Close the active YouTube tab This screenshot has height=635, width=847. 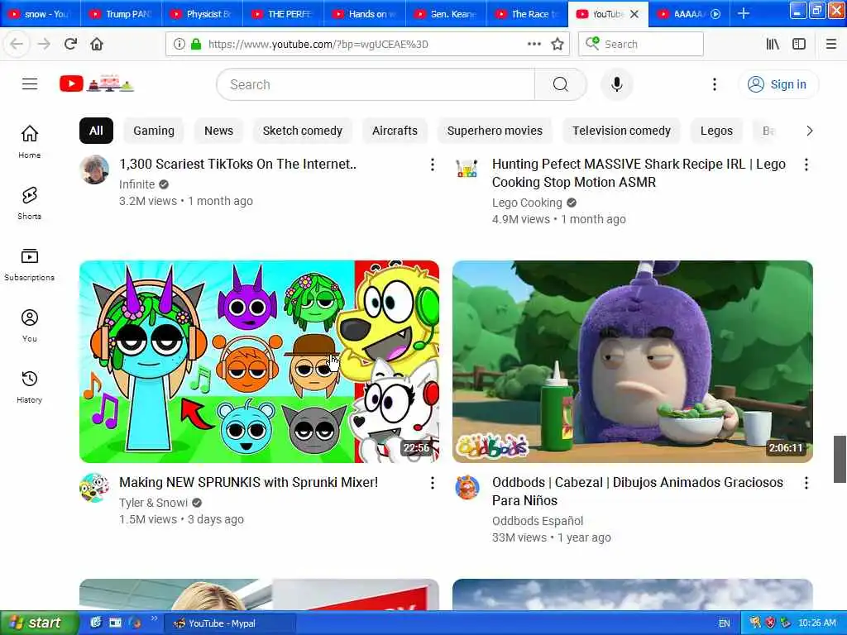point(634,14)
